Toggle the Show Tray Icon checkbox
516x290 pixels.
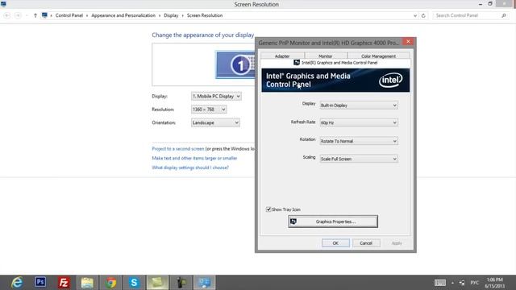pyautogui.click(x=268, y=209)
